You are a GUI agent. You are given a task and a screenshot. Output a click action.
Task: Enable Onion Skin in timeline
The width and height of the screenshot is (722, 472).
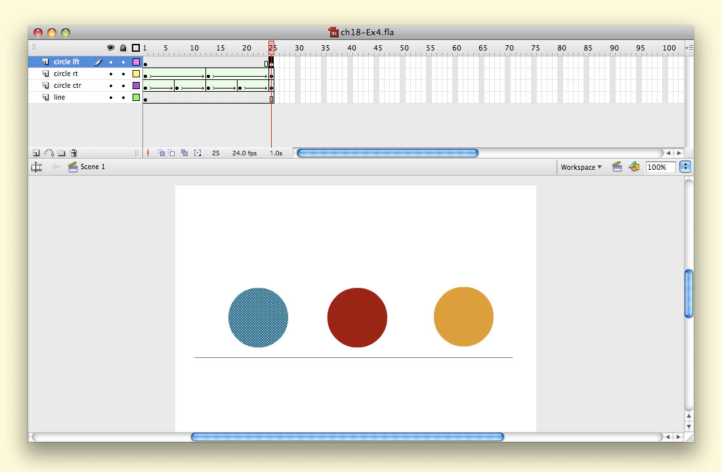161,153
